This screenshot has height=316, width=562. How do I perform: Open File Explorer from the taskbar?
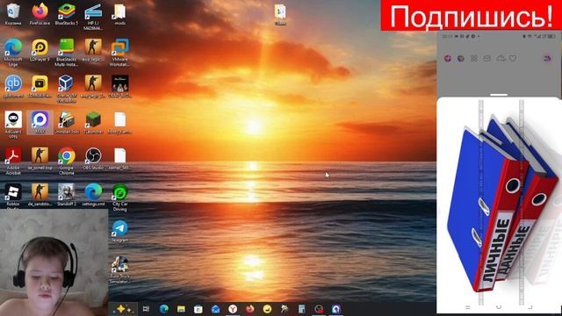click(181, 309)
